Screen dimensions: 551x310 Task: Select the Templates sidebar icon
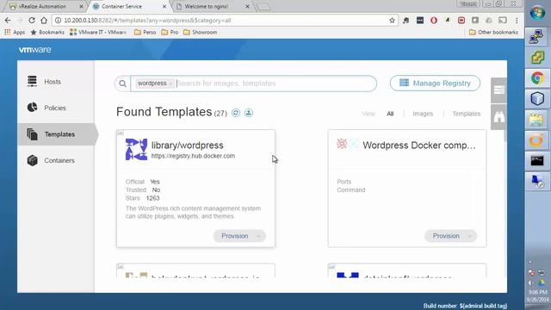32,134
